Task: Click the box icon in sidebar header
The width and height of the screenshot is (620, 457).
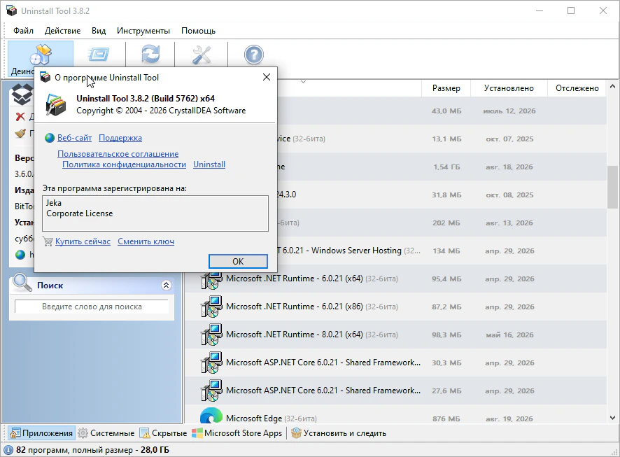Action: (x=22, y=94)
